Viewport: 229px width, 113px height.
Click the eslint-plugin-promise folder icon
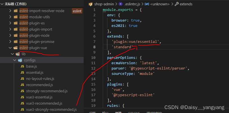[15, 42]
